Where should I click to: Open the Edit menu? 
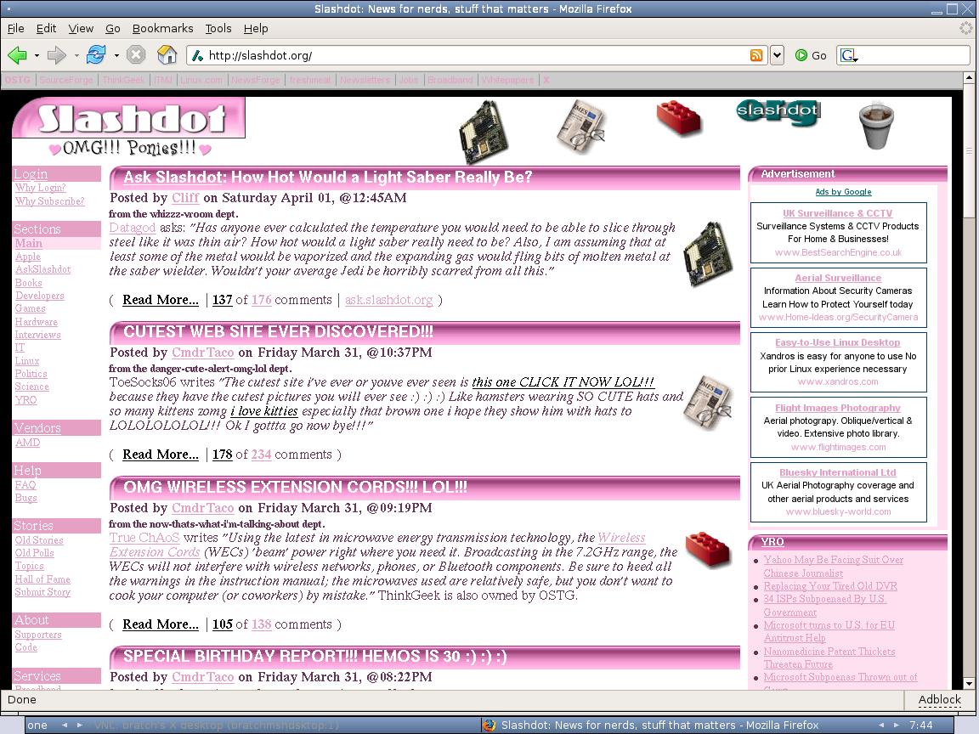(46, 28)
